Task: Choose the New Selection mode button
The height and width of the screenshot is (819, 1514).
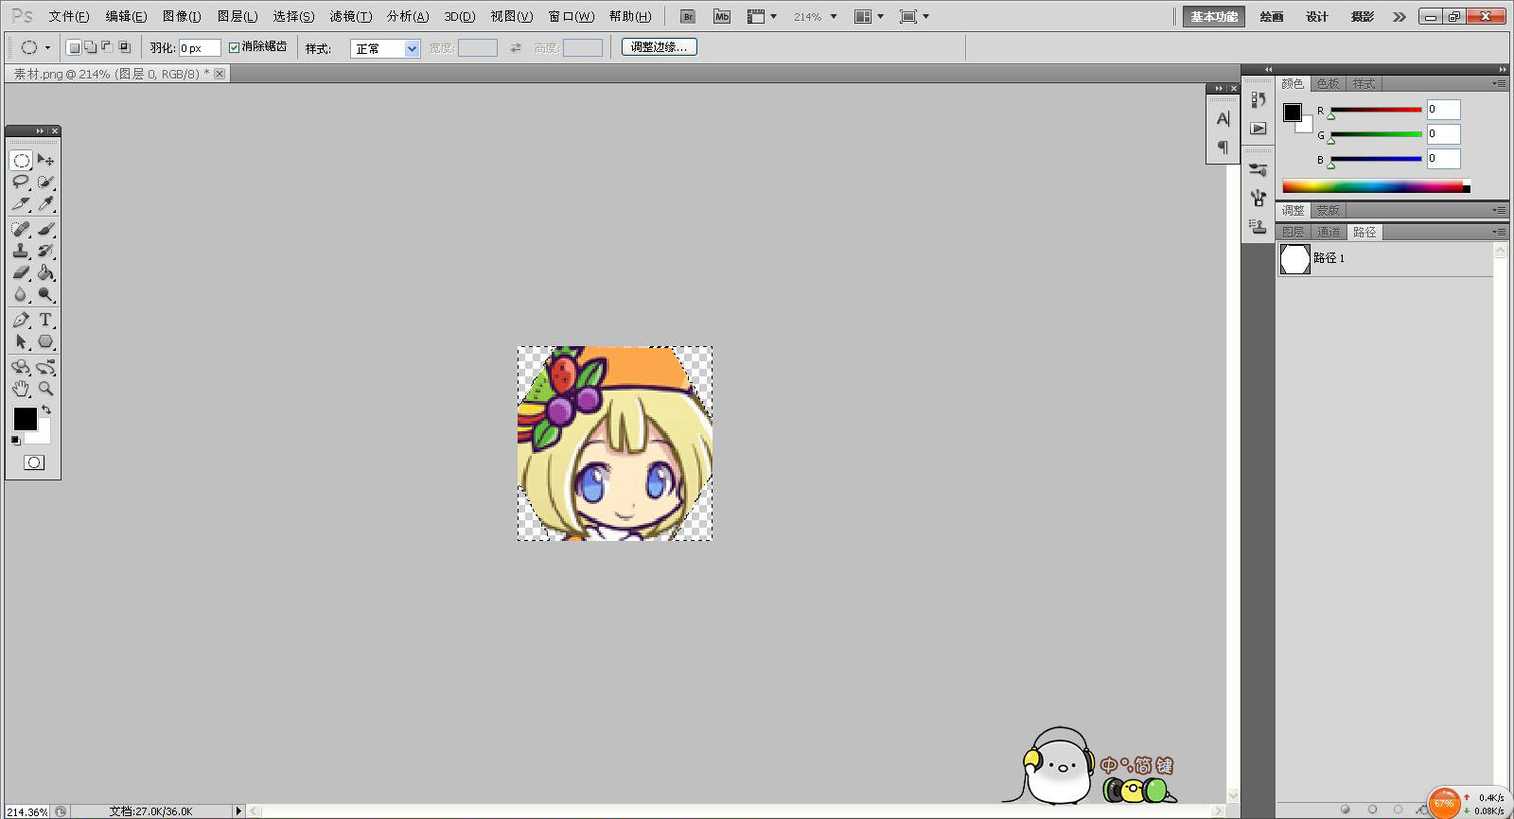Action: 74,47
